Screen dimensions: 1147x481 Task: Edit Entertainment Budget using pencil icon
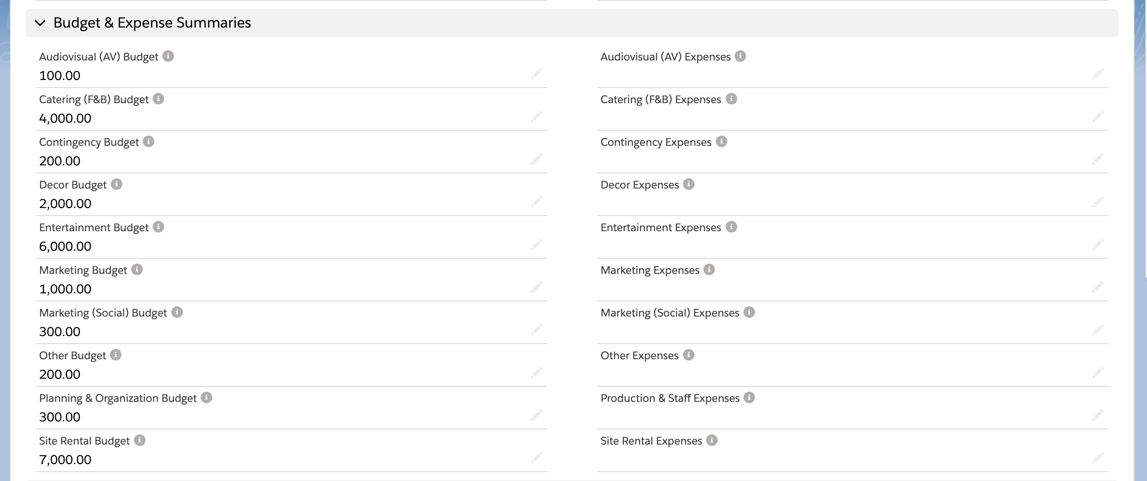tap(536, 245)
